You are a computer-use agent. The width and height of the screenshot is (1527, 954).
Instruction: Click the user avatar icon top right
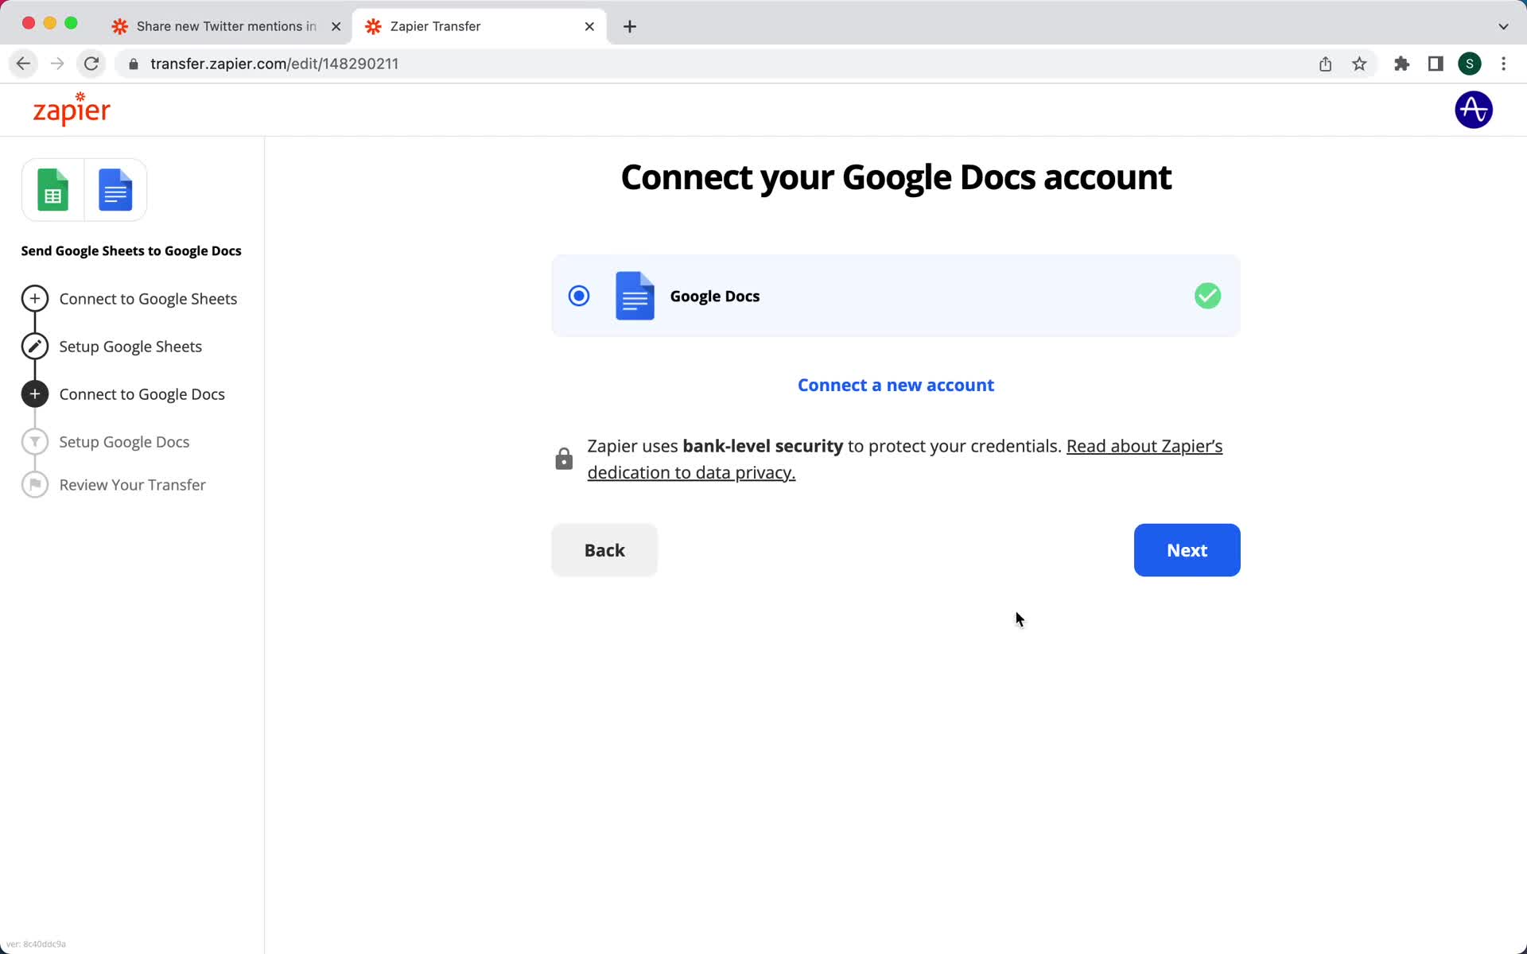point(1475,109)
